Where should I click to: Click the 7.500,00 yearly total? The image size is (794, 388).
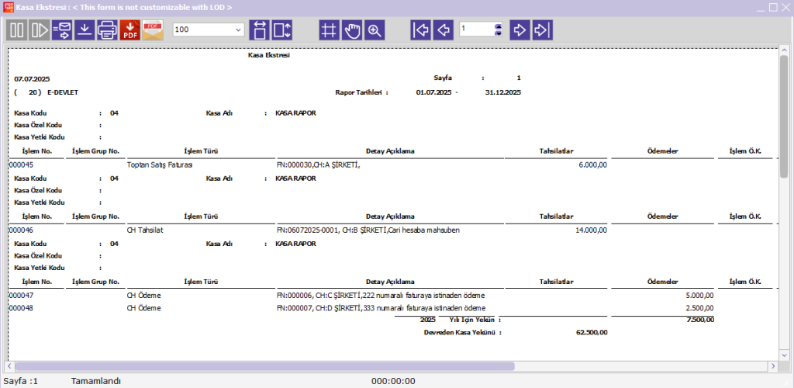(700, 320)
